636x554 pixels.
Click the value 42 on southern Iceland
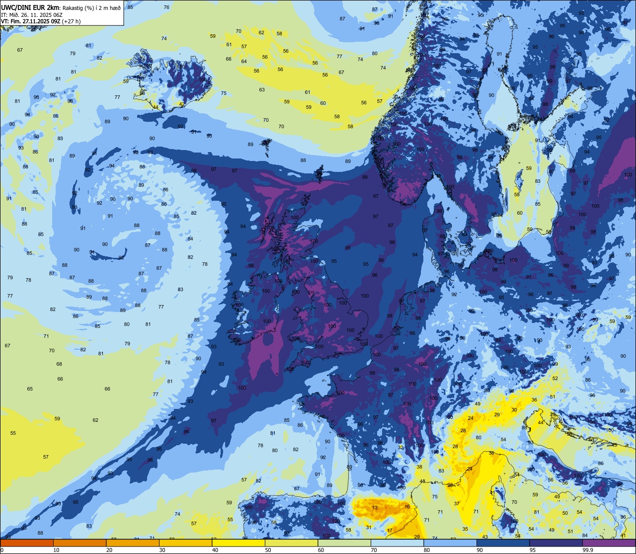pos(182,104)
